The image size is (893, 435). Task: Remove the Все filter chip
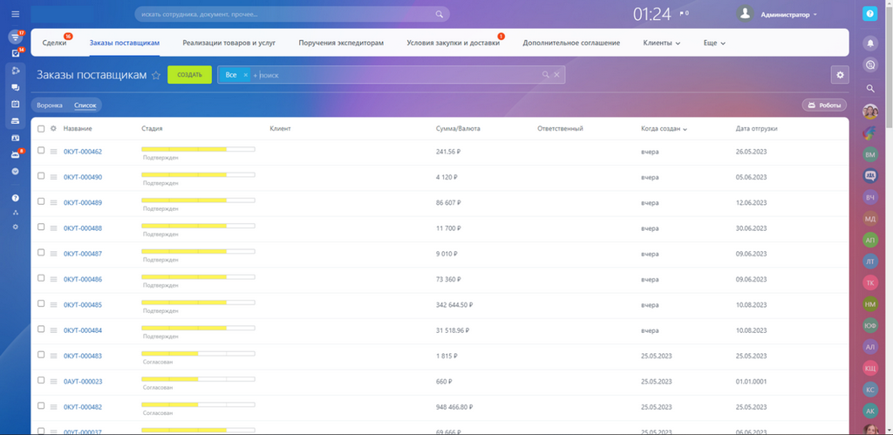245,75
